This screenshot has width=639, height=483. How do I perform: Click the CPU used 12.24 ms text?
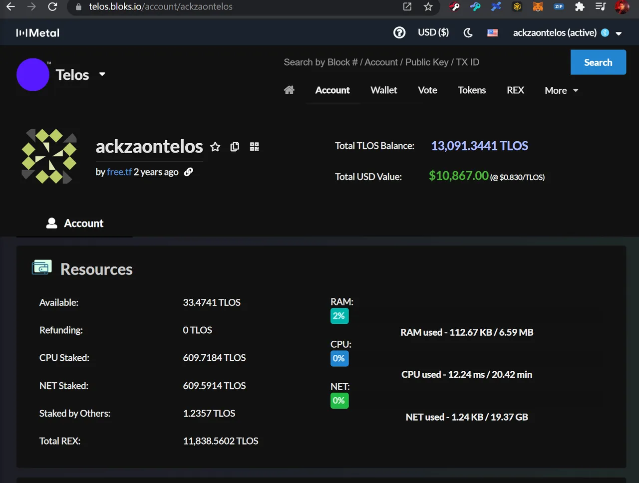[467, 375]
